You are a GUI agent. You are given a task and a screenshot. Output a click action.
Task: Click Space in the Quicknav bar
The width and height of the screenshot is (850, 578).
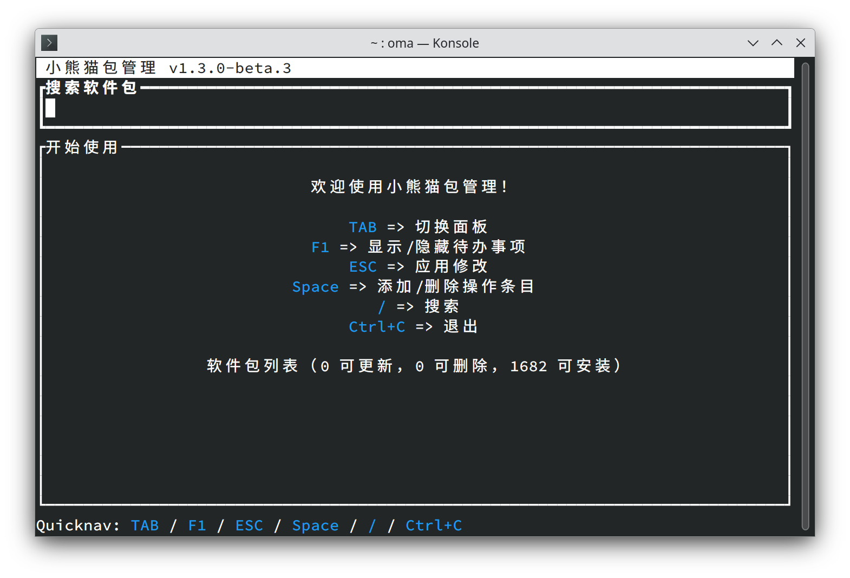coord(315,526)
